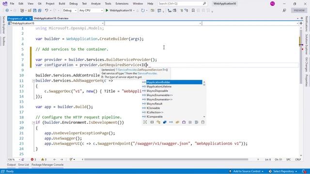Click the Navigate Backward icon in the toolbar
This screenshot has height=174, width=310.
pyautogui.click(x=7, y=10)
